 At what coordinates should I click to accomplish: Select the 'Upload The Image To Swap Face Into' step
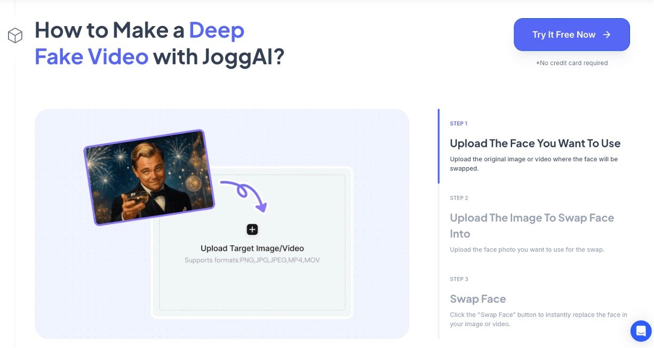(x=532, y=225)
